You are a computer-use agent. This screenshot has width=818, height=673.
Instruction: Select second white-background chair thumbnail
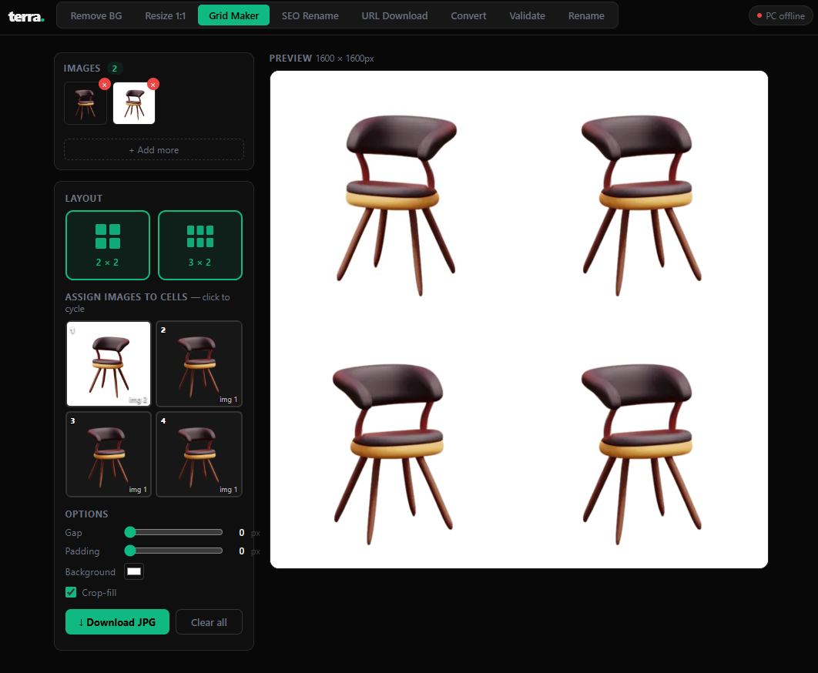click(134, 103)
